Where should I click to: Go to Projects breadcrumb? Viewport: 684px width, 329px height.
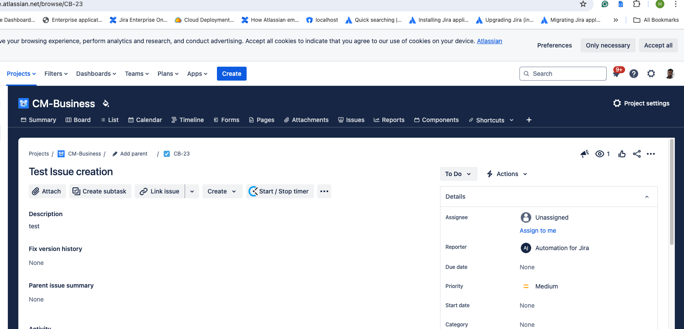tap(39, 154)
